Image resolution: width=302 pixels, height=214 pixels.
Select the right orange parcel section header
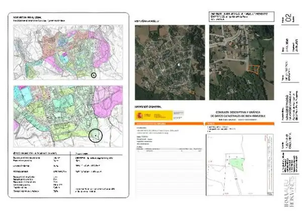(x=240, y=124)
